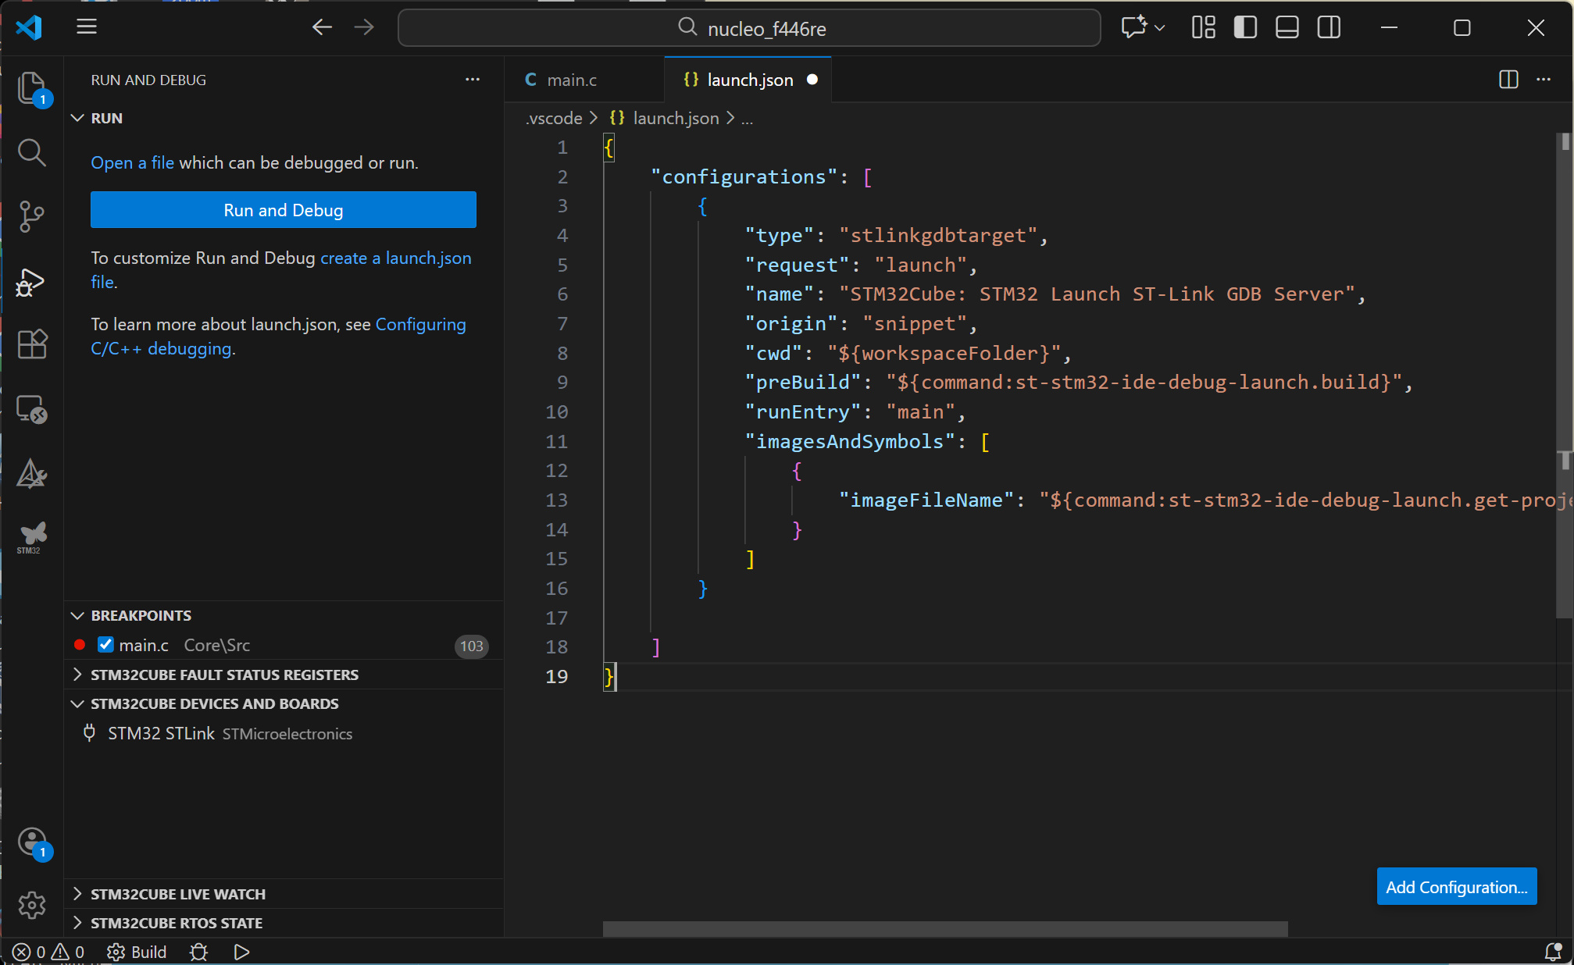Click the Remote Explorer icon

point(31,408)
